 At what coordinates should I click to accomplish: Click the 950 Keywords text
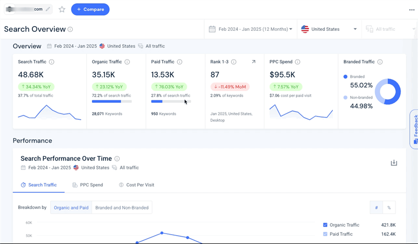coord(164,113)
